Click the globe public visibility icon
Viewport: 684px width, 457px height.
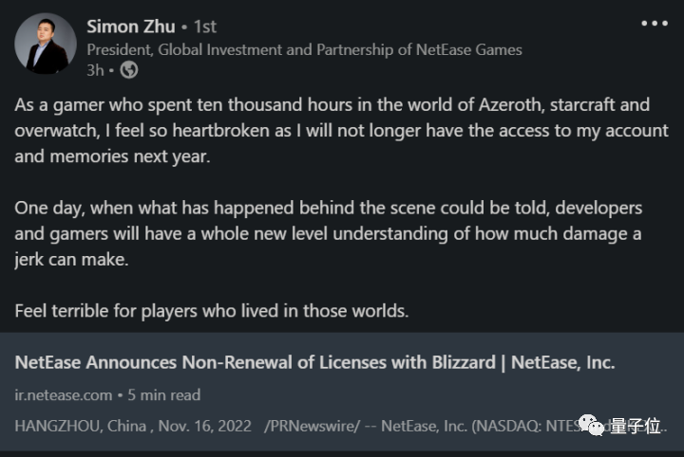129,69
